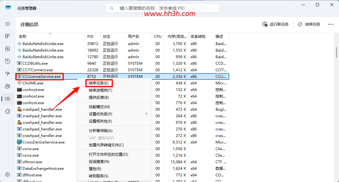Click the CCDBUtils.exe process icon
The image size is (339, 182).
point(19,63)
